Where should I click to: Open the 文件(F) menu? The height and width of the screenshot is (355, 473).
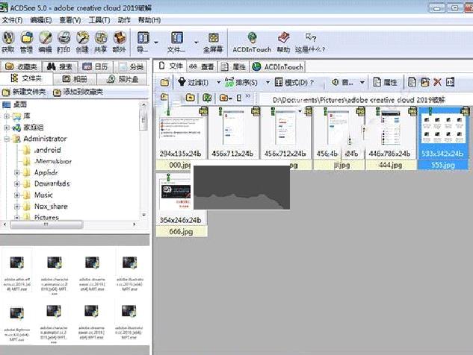[x=12, y=20]
